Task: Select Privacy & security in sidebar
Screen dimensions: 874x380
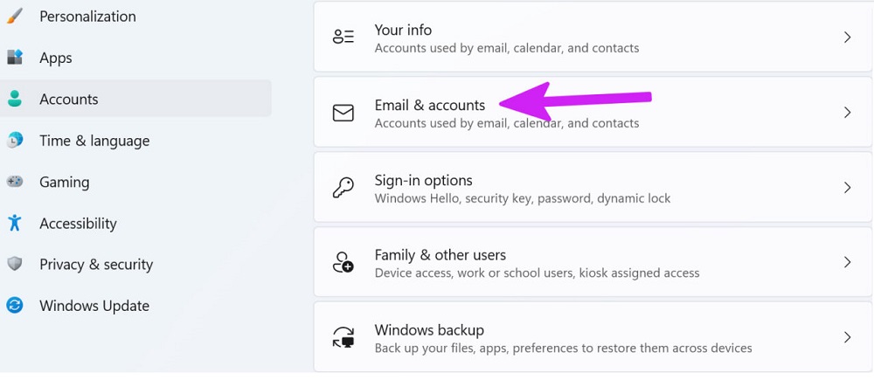Action: pyautogui.click(x=96, y=264)
